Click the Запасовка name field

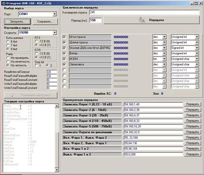90,64
